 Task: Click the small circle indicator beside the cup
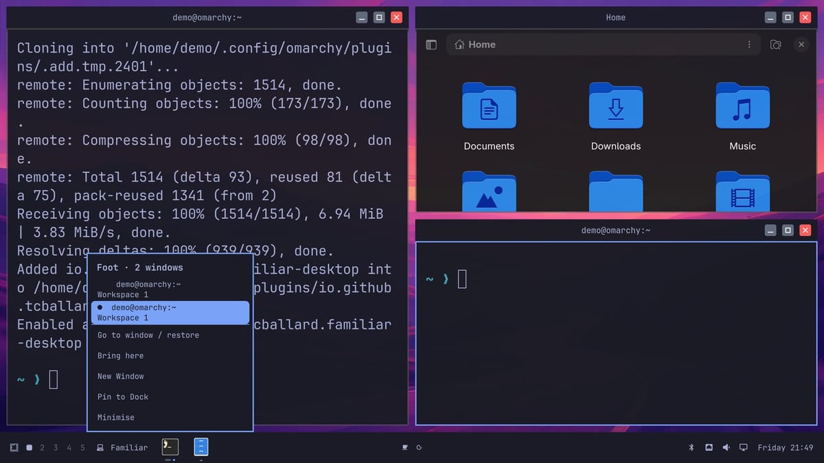click(x=419, y=448)
